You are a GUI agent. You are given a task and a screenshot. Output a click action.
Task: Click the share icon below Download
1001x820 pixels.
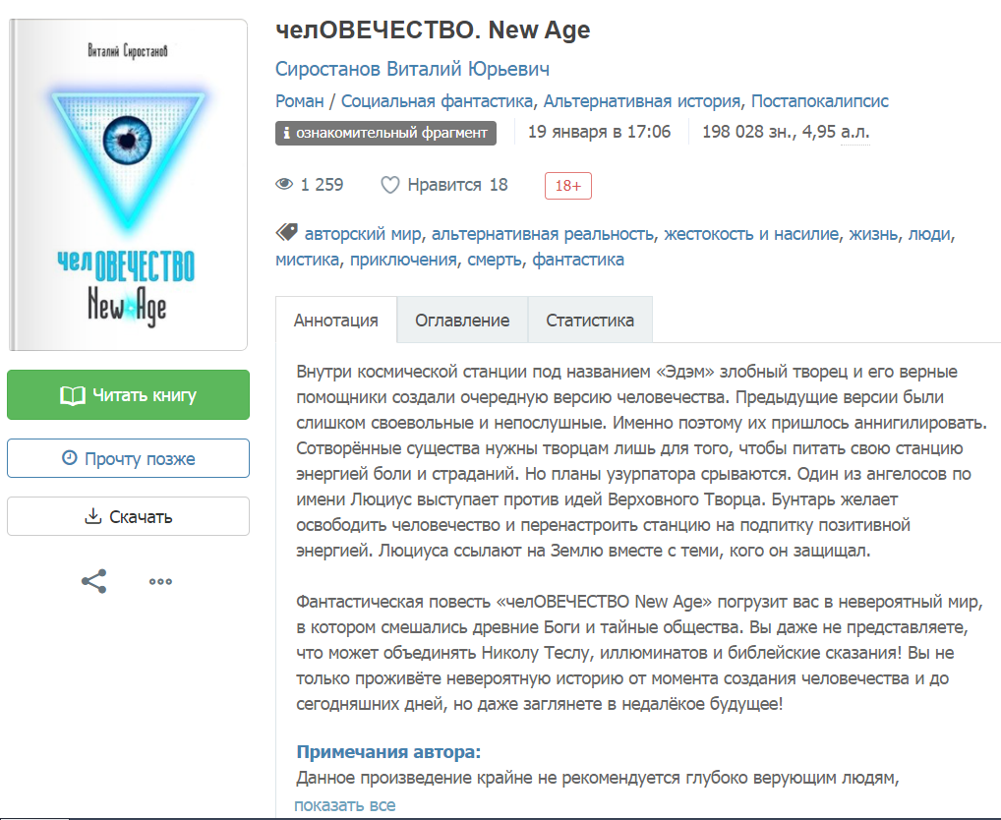click(94, 581)
